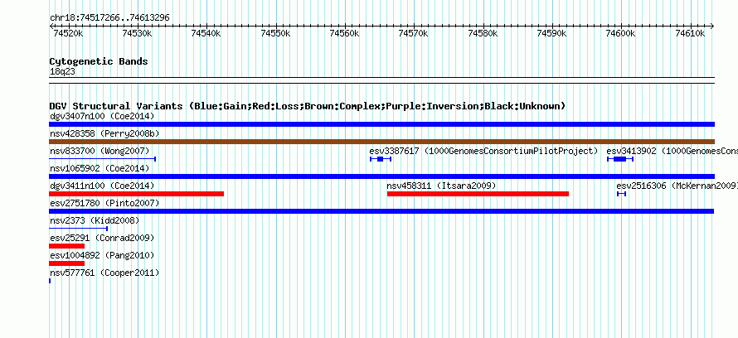Select the 18q23 cytogenetic band line
Screen dimensions: 738x338
[381, 80]
